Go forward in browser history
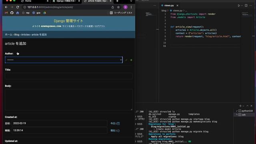This screenshot has height=144, width=256. coord(12,7)
